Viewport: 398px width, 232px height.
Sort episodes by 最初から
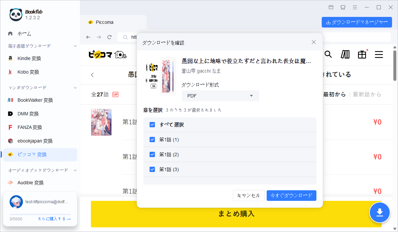tap(334, 94)
